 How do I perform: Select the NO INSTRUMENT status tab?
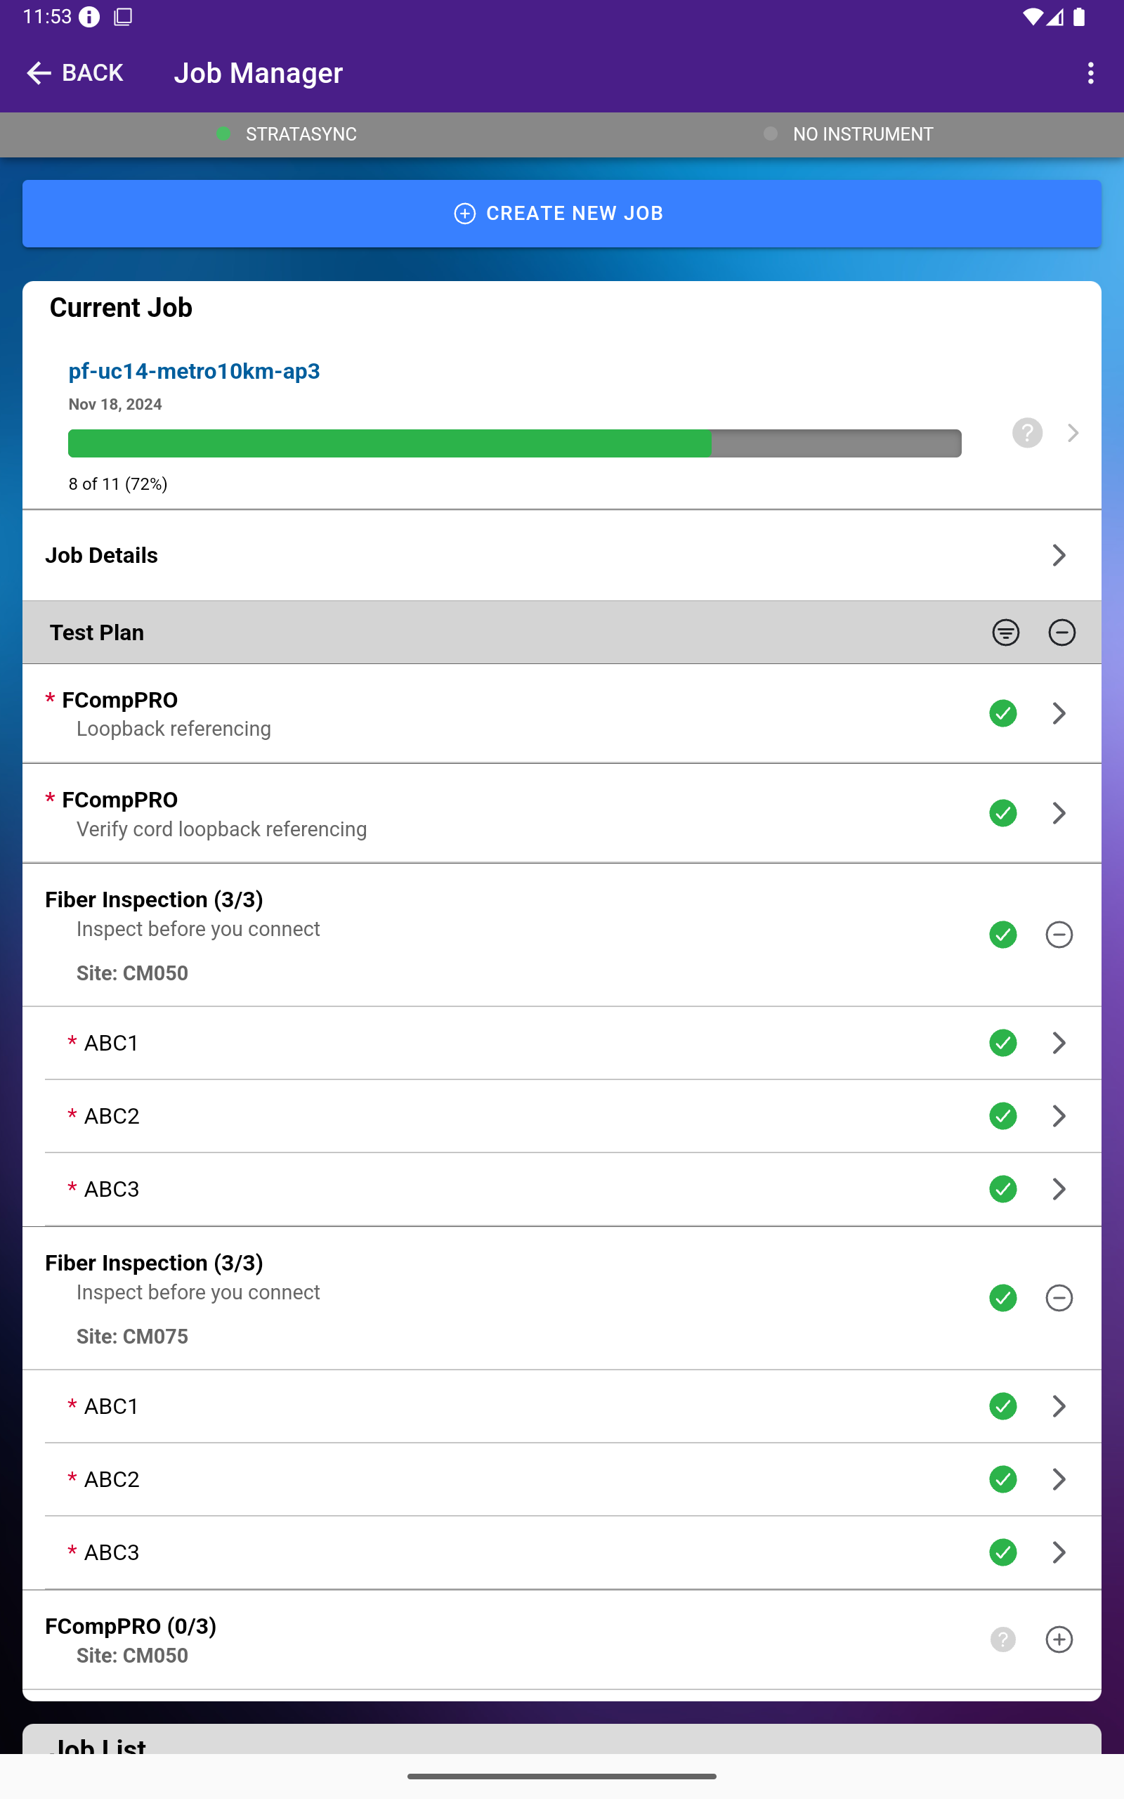coord(848,134)
